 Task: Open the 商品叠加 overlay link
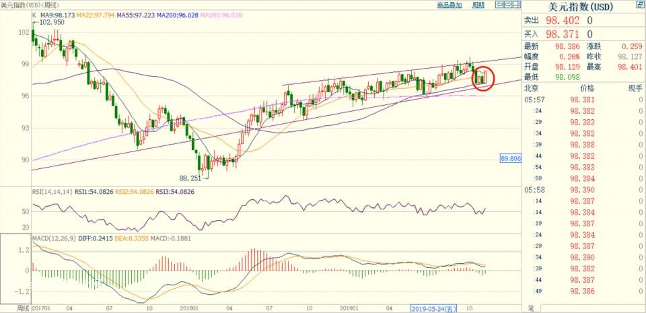coord(450,5)
